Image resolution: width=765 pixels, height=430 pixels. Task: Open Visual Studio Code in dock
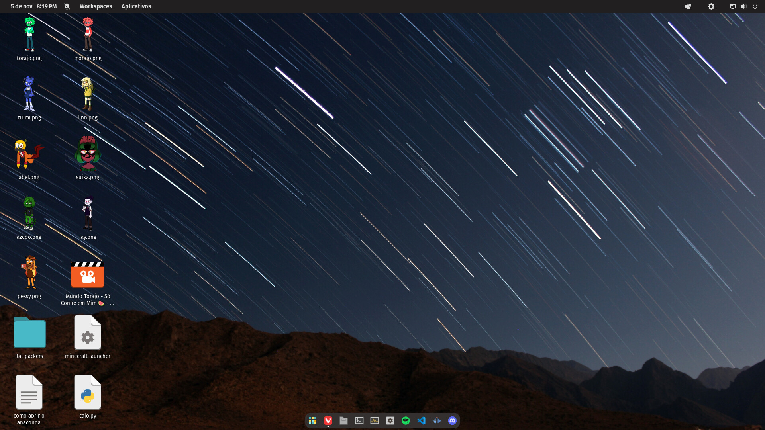[x=421, y=420]
